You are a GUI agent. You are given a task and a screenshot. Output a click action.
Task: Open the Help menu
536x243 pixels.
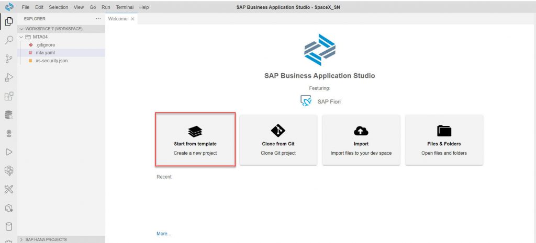[144, 7]
